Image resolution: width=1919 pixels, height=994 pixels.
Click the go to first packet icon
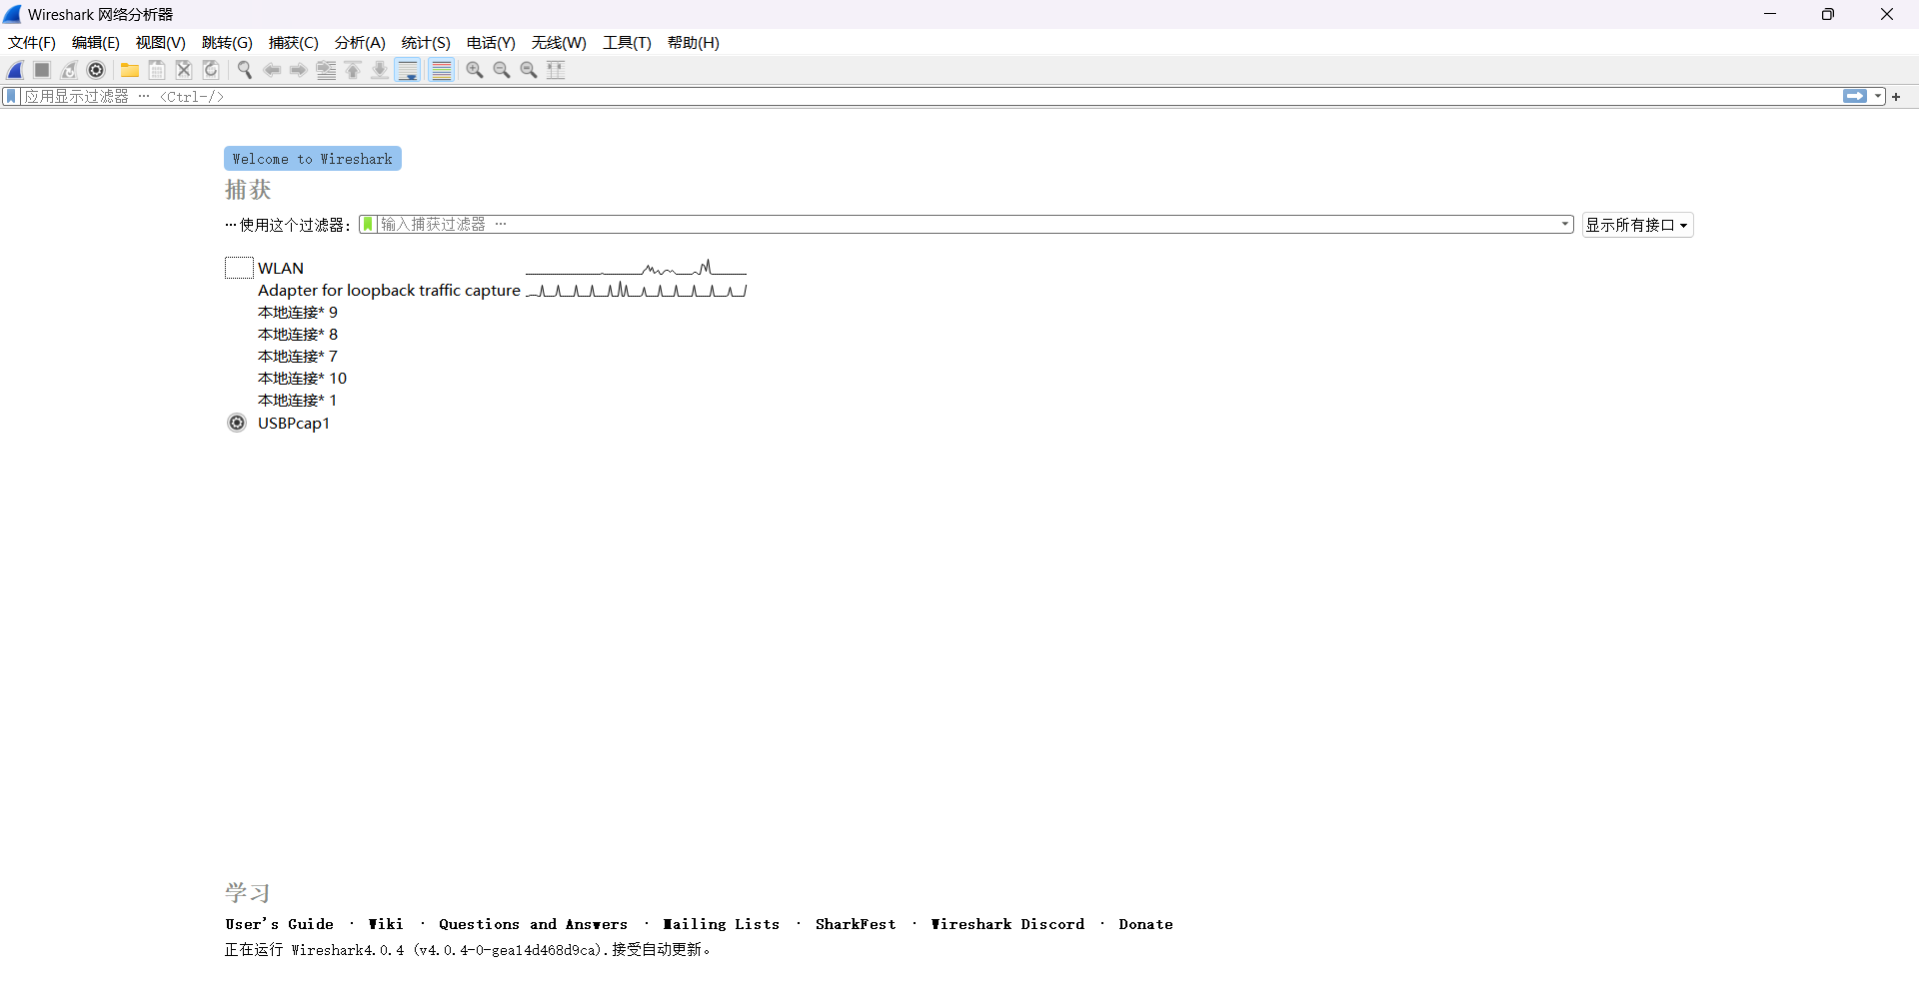(x=353, y=70)
